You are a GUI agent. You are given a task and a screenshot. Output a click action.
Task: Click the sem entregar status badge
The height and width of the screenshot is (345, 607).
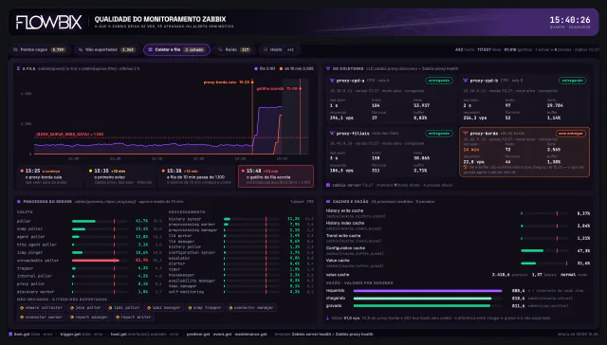point(571,133)
